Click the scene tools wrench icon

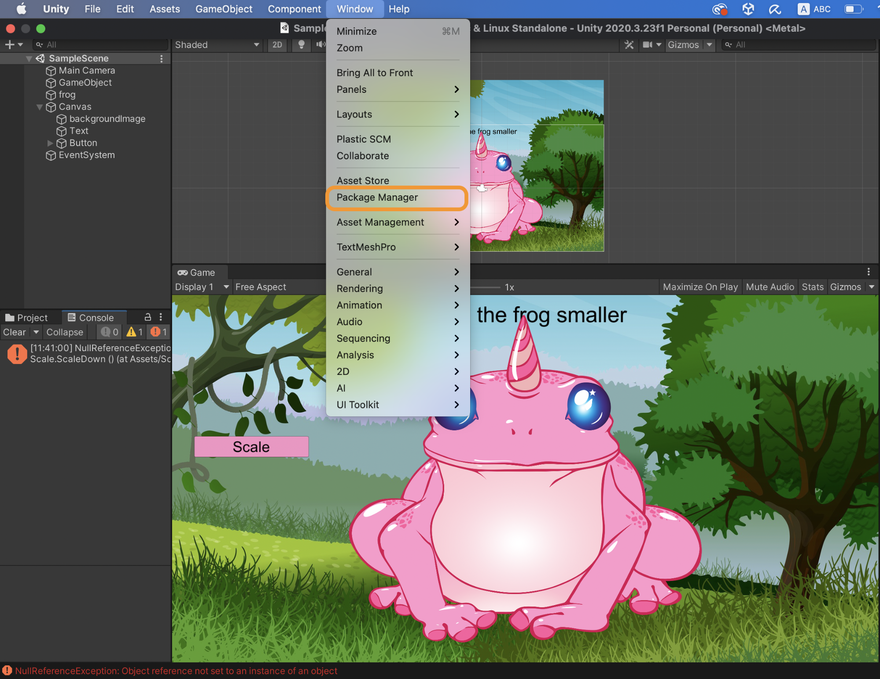pos(629,45)
